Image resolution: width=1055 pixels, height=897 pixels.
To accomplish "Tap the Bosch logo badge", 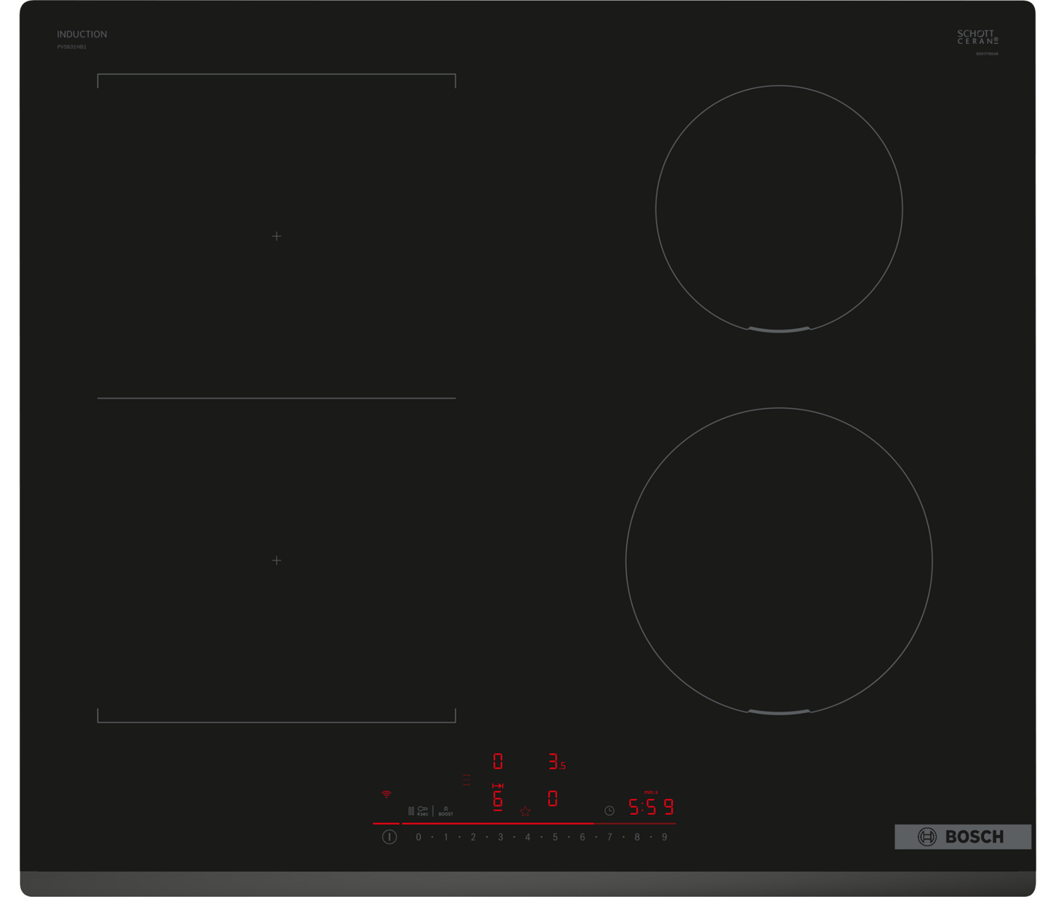I will click(x=962, y=837).
